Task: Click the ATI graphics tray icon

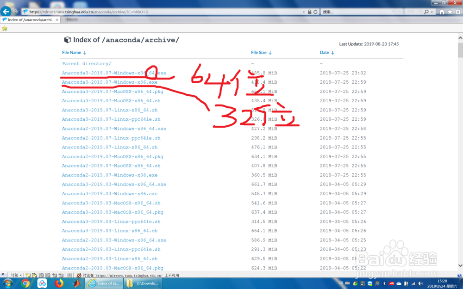Action: pos(392,284)
